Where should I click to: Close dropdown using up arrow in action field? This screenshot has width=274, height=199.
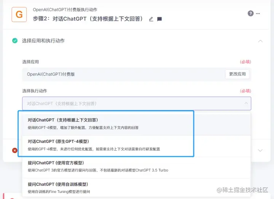[x=246, y=103]
